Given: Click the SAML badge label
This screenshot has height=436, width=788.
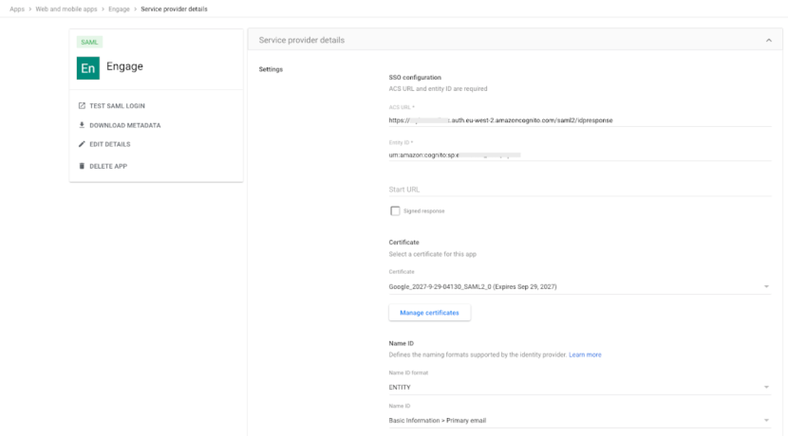Looking at the screenshot, I should 89,42.
